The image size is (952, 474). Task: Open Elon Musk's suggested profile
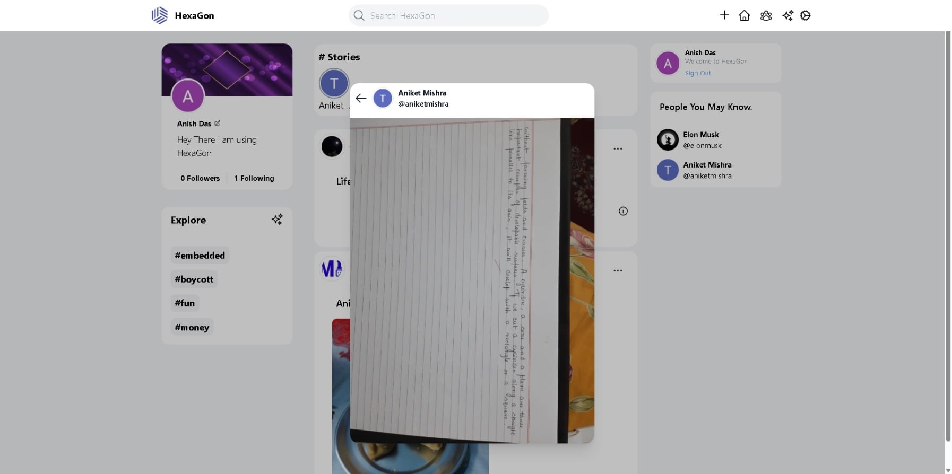[x=700, y=139]
